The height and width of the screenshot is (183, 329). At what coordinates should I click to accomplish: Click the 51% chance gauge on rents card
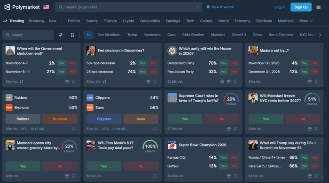(x=312, y=99)
